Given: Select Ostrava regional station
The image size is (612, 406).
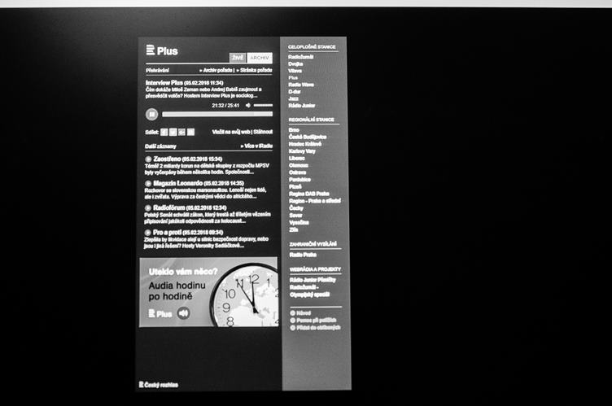Looking at the screenshot, I should pos(297,172).
